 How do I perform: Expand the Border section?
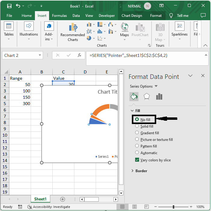point(132,171)
